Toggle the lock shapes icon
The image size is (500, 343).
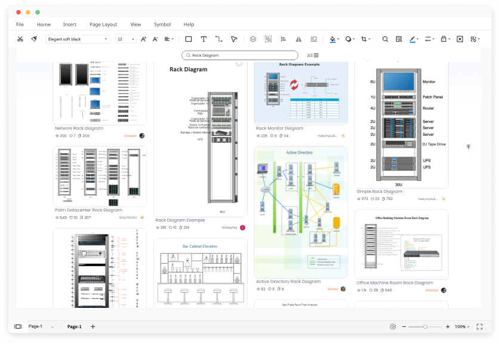(x=444, y=39)
